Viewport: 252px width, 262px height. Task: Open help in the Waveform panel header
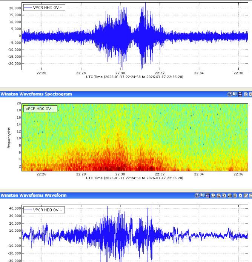click(x=197, y=196)
